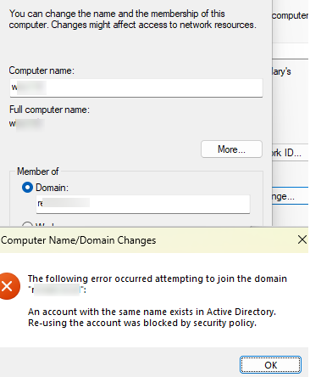Screen dimensions: 310x377
Task: Close the Computer Name/Domain Changes error dialog
Action: point(302,239)
